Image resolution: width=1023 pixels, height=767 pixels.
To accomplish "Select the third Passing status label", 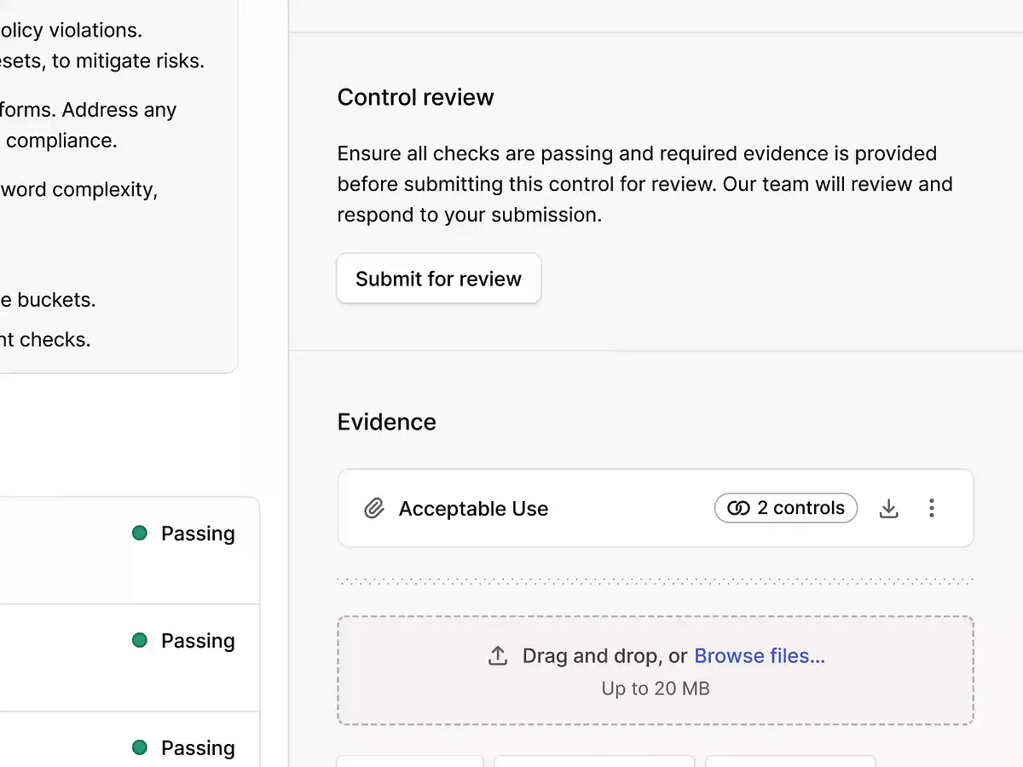I will coord(198,748).
